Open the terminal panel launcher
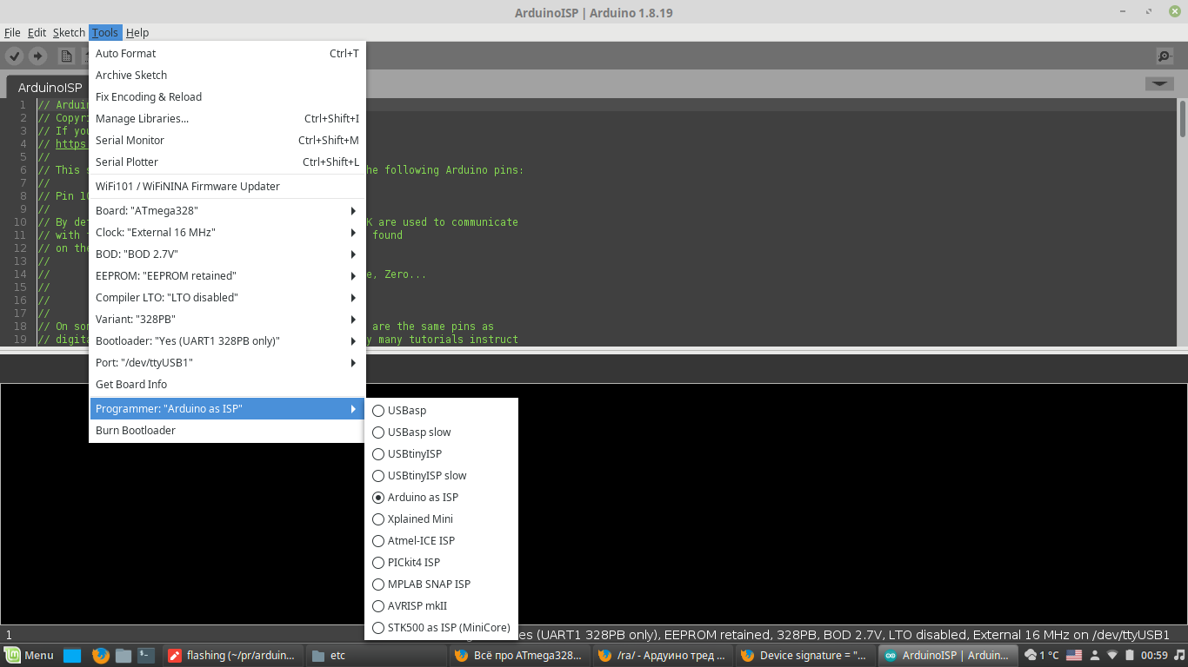1188x667 pixels. pos(147,656)
